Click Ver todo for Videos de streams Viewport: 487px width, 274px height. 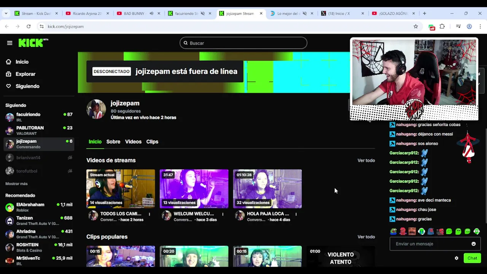pyautogui.click(x=366, y=160)
